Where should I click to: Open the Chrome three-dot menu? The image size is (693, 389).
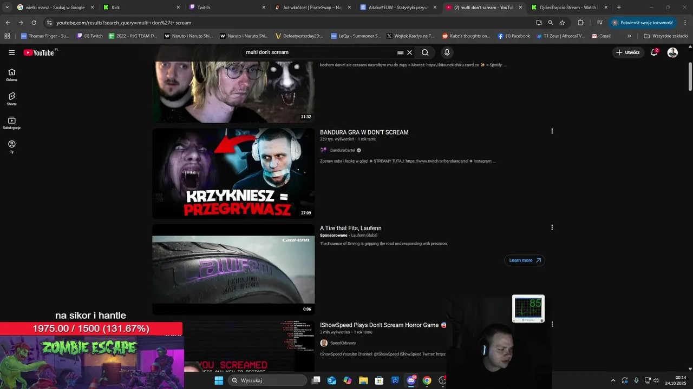click(685, 23)
